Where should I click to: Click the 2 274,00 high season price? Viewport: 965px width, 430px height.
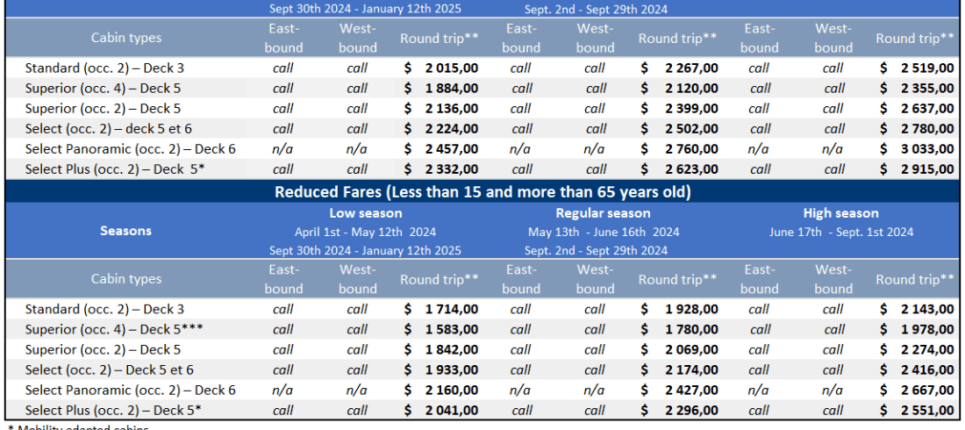coord(926,349)
